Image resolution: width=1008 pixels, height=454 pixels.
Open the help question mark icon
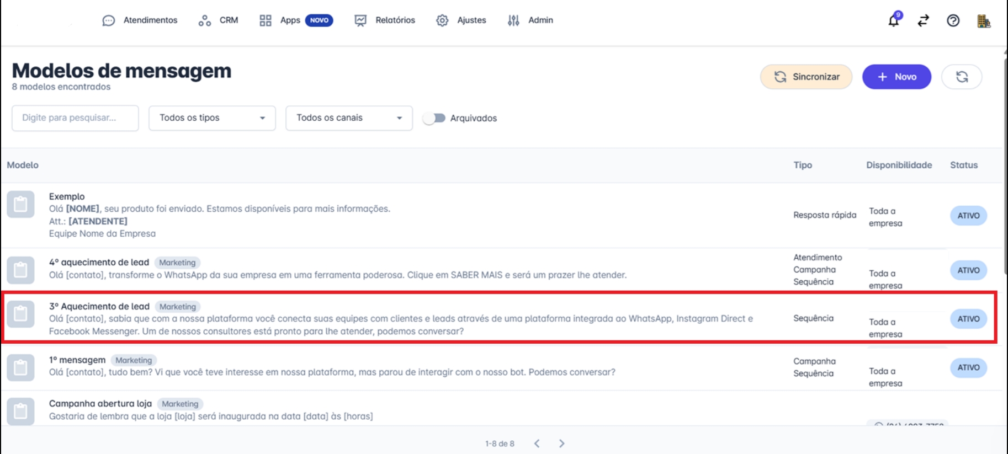[x=953, y=21]
